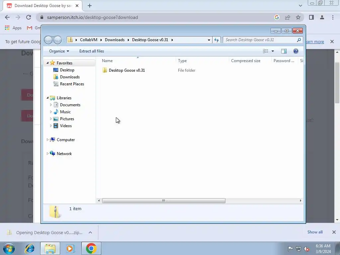Image resolution: width=340 pixels, height=255 pixels.
Task: Collapse the Favorites tree section
Action: pyautogui.click(x=47, y=63)
